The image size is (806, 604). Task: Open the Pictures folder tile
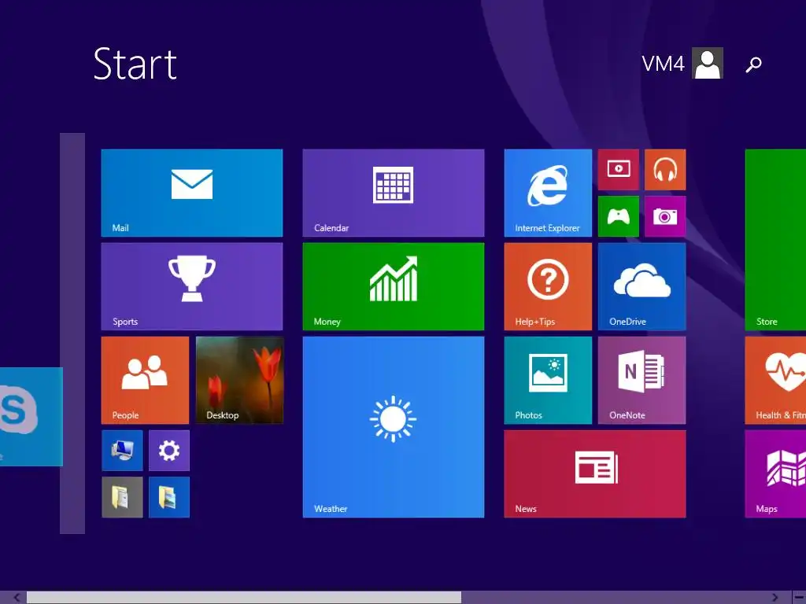[169, 497]
